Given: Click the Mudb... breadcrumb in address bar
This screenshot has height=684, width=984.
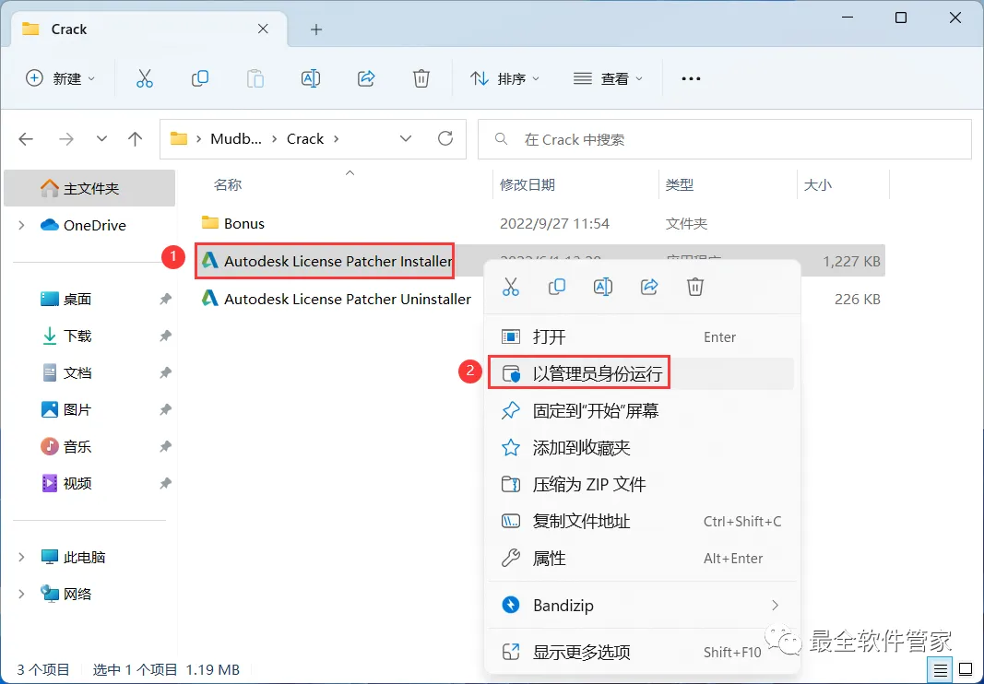Looking at the screenshot, I should pos(236,138).
